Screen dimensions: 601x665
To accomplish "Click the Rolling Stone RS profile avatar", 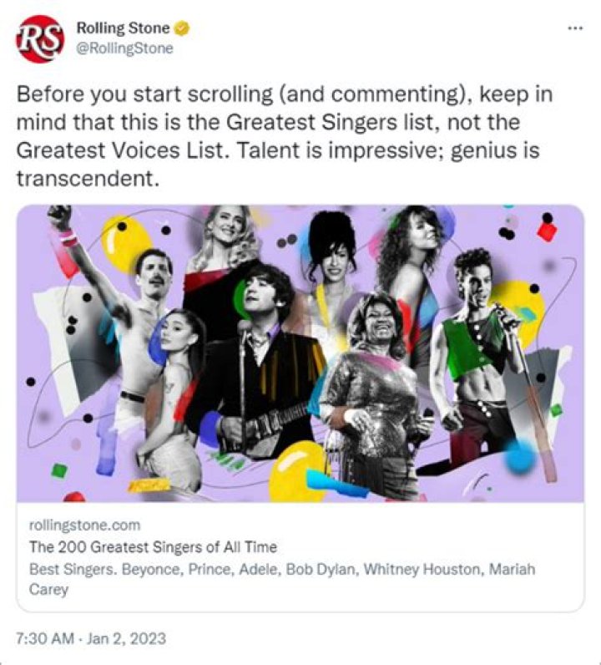I will point(39,38).
